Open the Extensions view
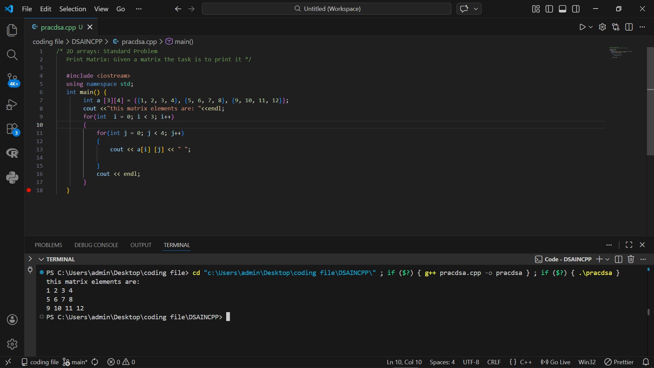Screen dimensions: 654x368 [12, 129]
